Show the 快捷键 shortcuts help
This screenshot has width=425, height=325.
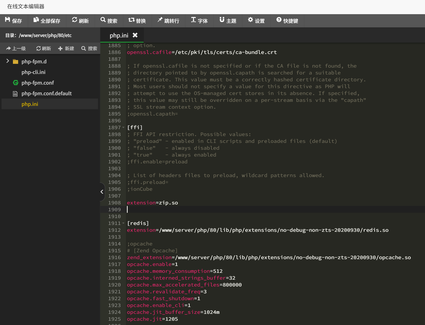(287, 21)
